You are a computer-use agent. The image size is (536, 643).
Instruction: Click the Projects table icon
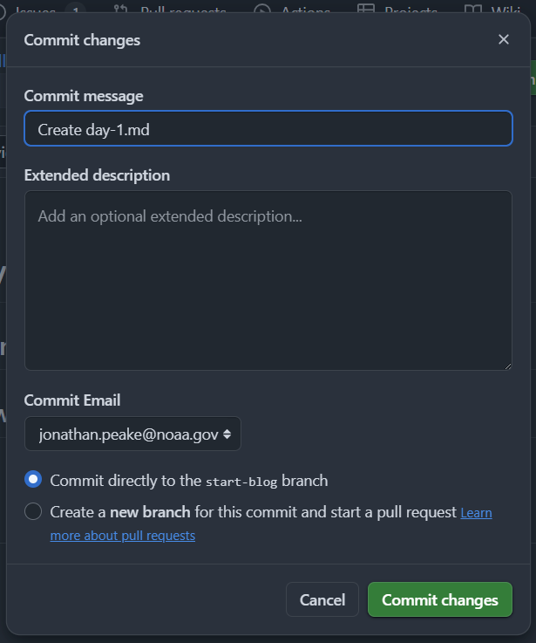pyautogui.click(x=366, y=8)
